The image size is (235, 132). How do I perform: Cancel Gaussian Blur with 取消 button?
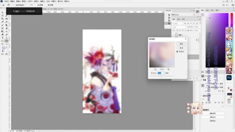click(x=181, y=48)
